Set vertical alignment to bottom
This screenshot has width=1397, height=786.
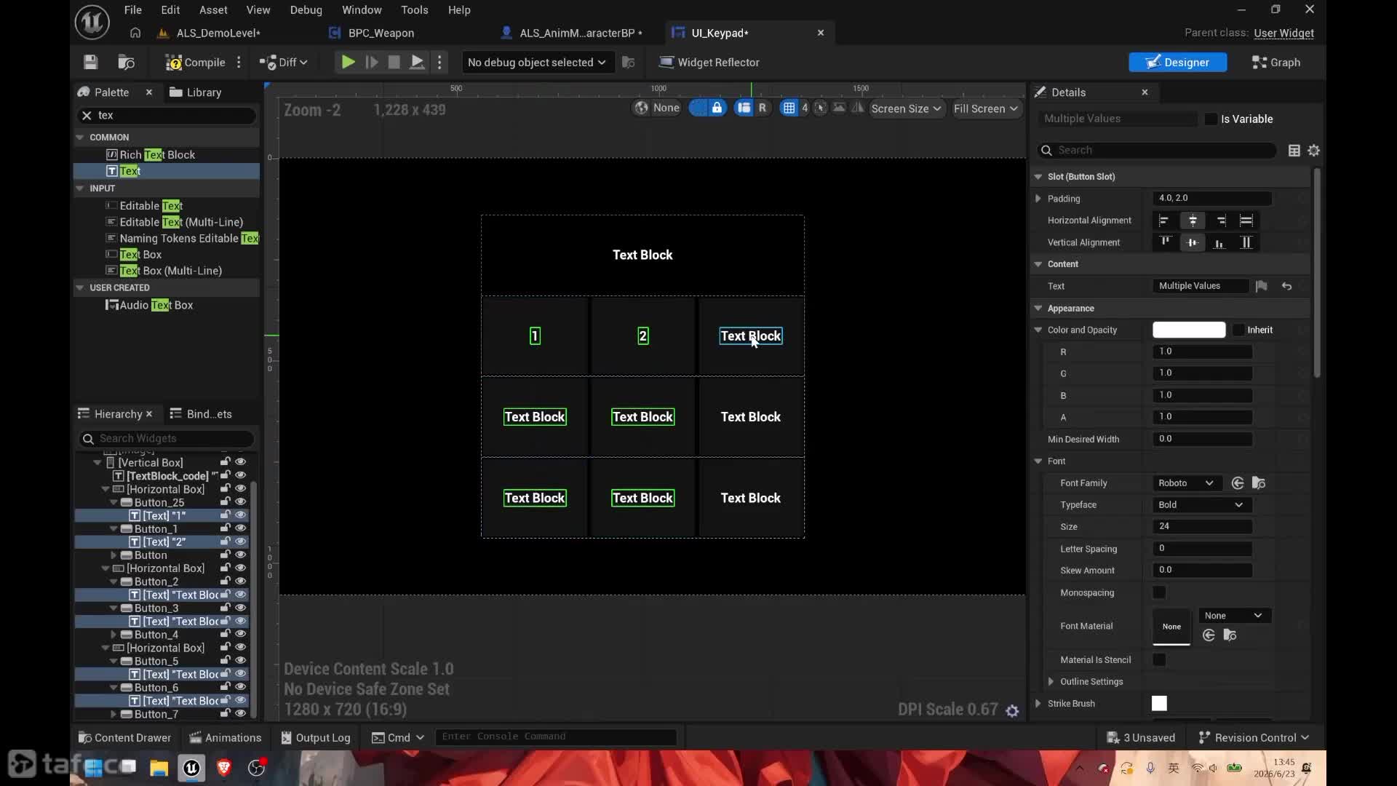(x=1219, y=242)
